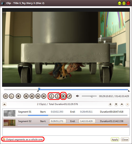Click the new segment icon
This screenshot has width=132, height=144.
pyautogui.click(x=63, y=96)
